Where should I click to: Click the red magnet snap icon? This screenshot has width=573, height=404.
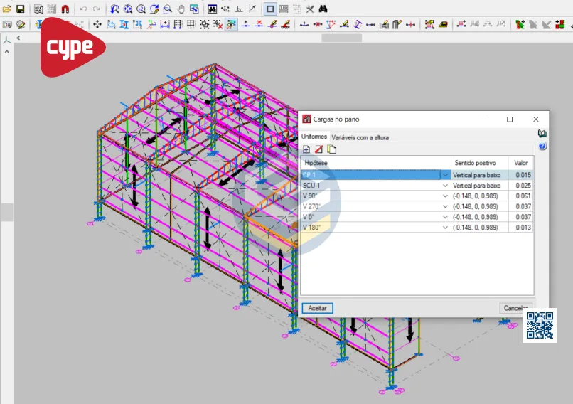(x=65, y=9)
